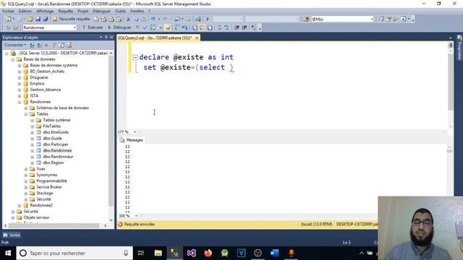463x260 pixels.
Task: Close the Explorateur d'objets panel
Action: point(111,37)
